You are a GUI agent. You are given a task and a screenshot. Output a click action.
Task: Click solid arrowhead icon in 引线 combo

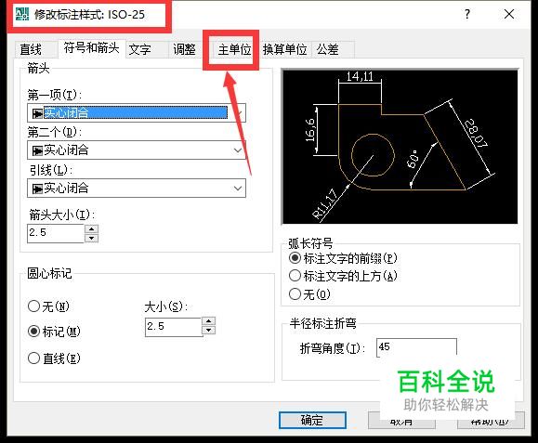point(37,189)
